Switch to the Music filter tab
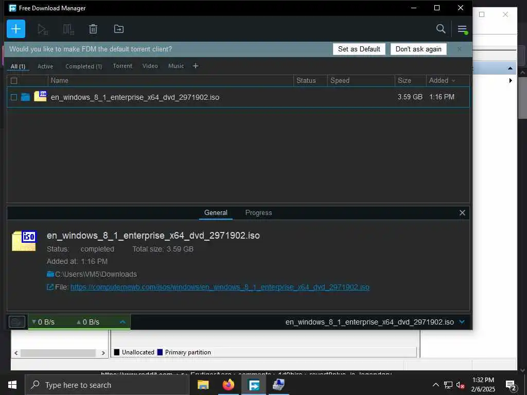 (176, 66)
